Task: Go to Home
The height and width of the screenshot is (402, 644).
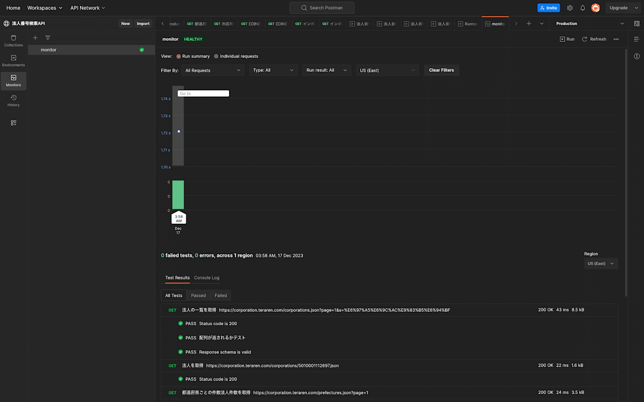Action: click(13, 8)
